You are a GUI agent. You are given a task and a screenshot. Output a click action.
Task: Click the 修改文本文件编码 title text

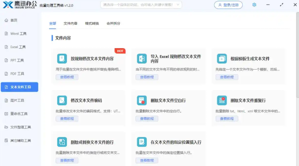[x=86, y=100]
